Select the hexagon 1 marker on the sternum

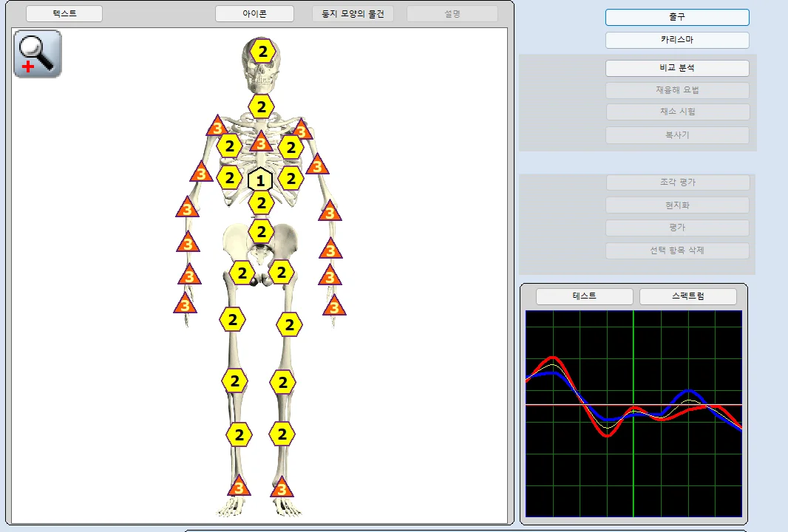[260, 180]
